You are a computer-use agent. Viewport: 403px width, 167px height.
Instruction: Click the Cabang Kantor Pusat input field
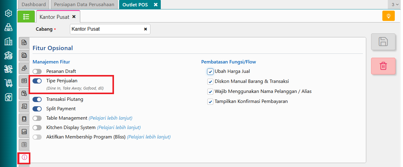coord(110,29)
